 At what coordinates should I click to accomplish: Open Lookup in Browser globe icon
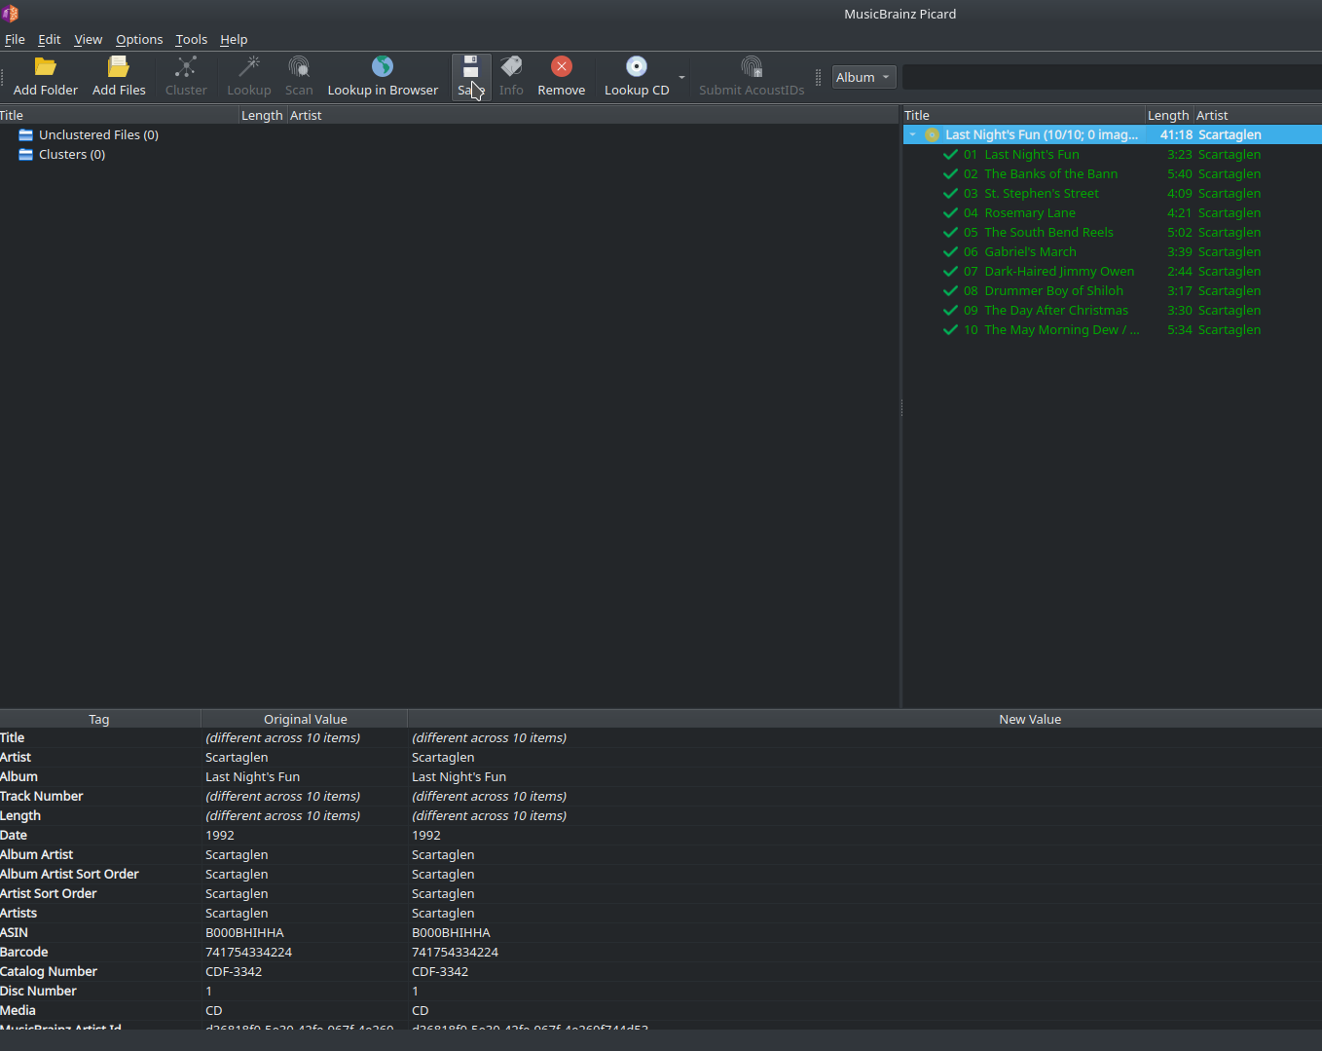pos(383,66)
